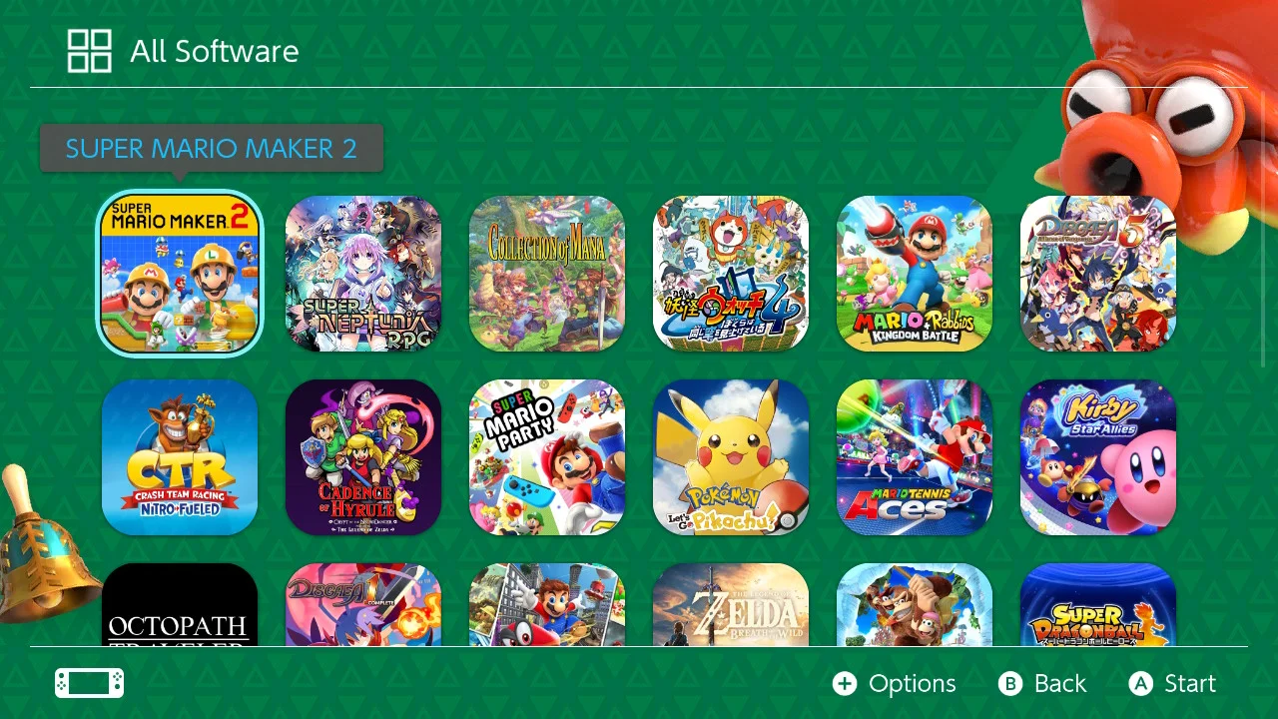Select Mario Tennis Aces game icon
The height and width of the screenshot is (719, 1278).
coord(915,456)
